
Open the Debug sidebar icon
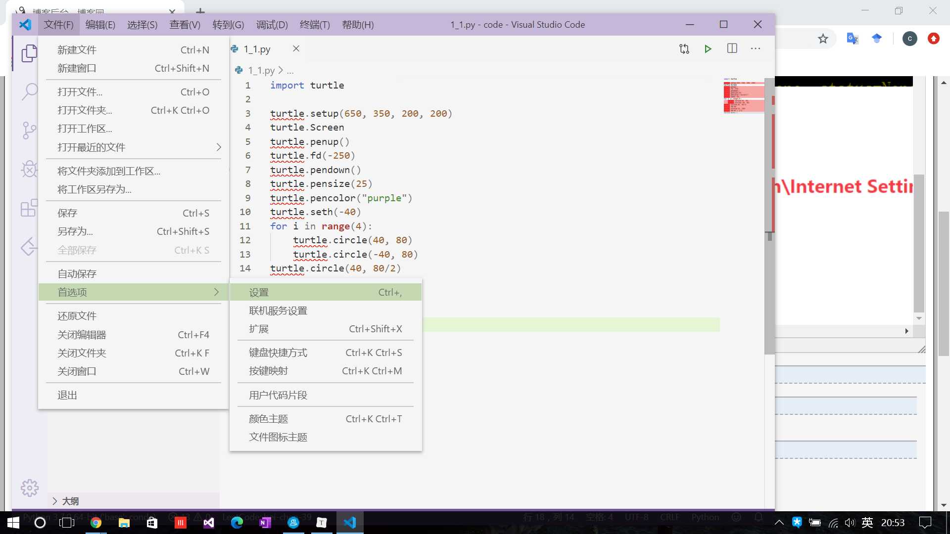29,169
